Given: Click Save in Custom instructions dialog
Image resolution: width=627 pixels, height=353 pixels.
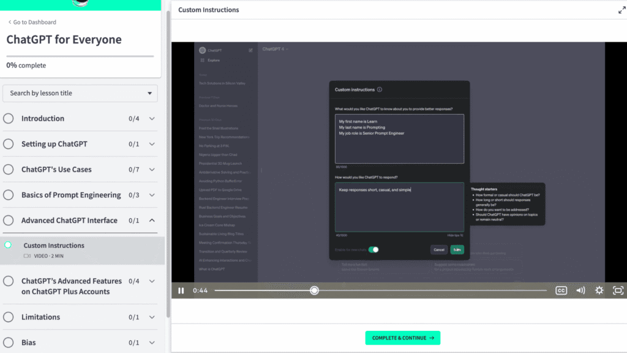Looking at the screenshot, I should [457, 250].
